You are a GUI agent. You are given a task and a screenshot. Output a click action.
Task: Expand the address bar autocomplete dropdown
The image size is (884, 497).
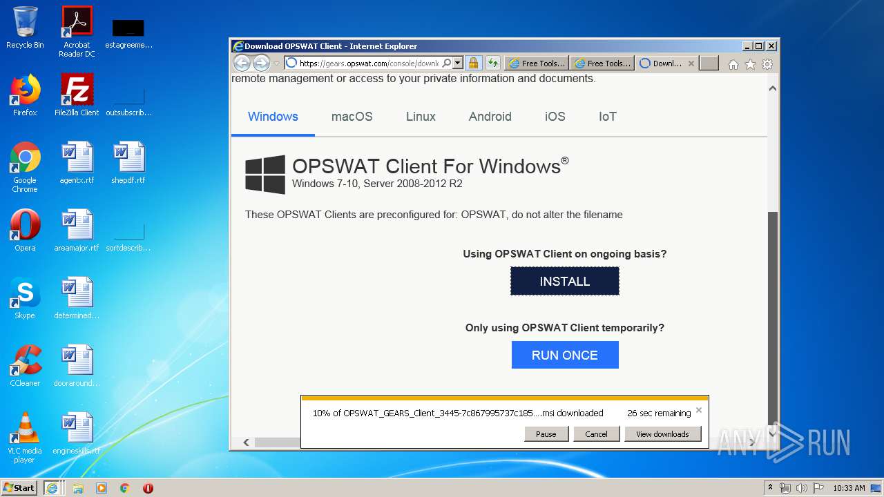coord(457,63)
